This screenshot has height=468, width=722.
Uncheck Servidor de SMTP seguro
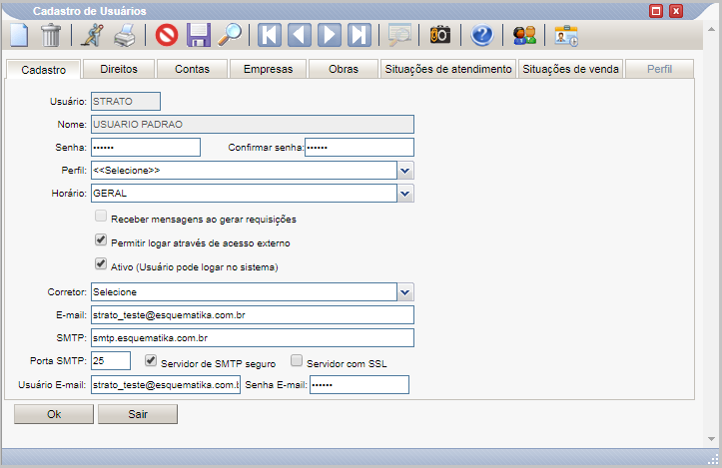[151, 360]
